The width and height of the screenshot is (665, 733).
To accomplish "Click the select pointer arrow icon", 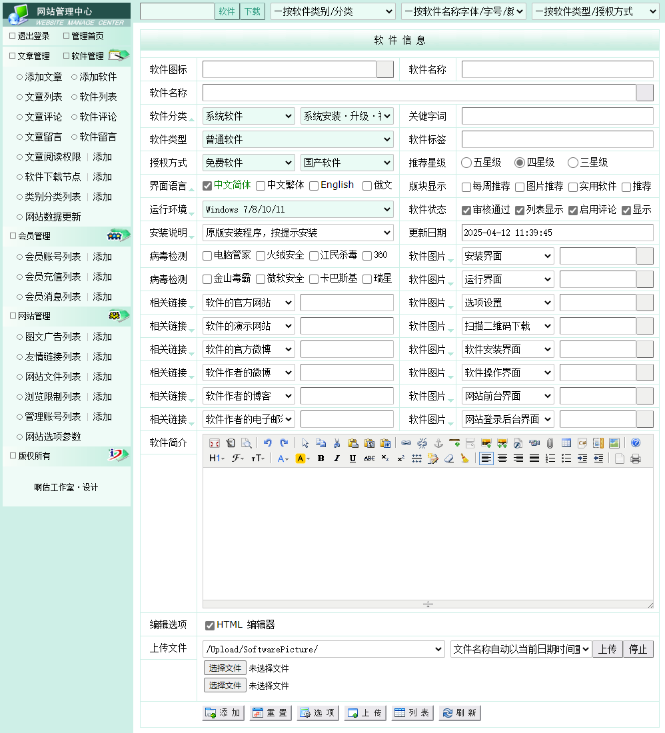I will click(x=305, y=443).
